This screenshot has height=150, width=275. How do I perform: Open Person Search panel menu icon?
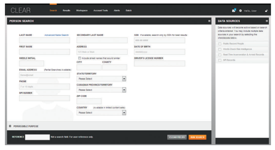click(209, 21)
